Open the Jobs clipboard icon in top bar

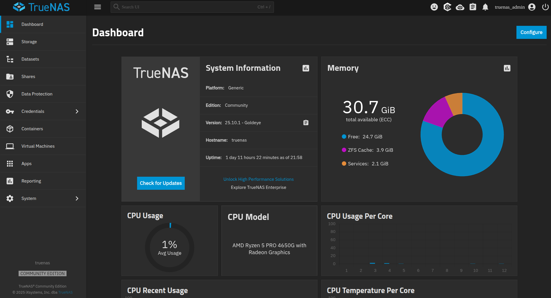[x=473, y=7]
